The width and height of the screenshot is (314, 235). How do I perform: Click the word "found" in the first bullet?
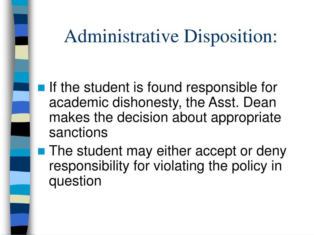point(164,87)
